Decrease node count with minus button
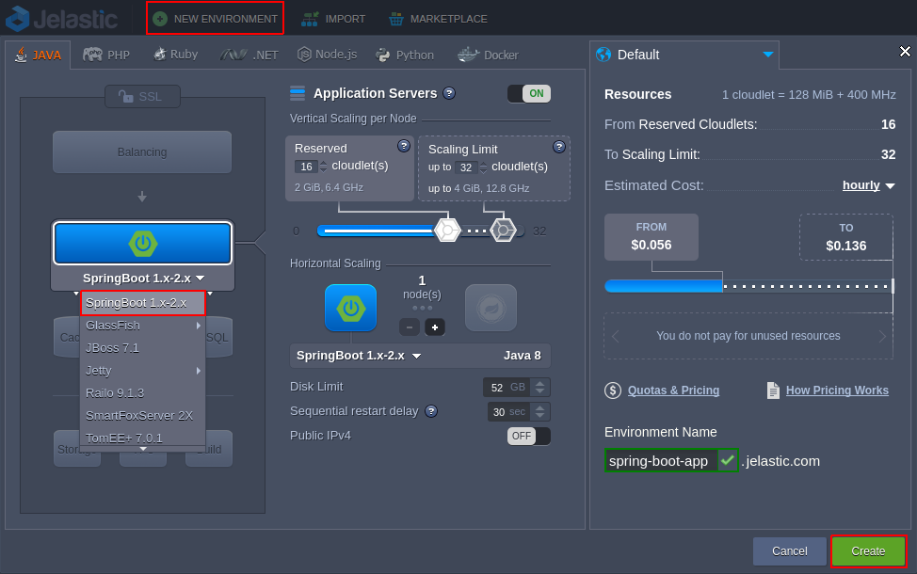The width and height of the screenshot is (917, 574). pos(410,327)
